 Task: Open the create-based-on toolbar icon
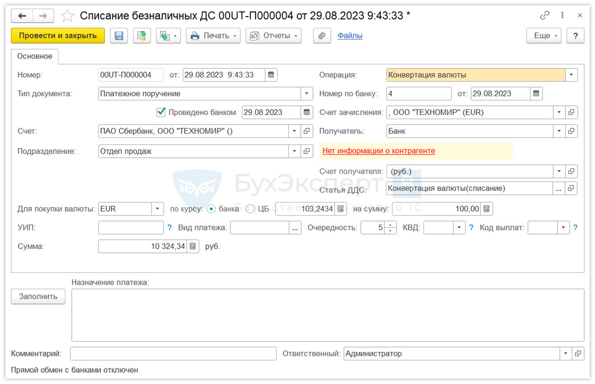(x=168, y=36)
